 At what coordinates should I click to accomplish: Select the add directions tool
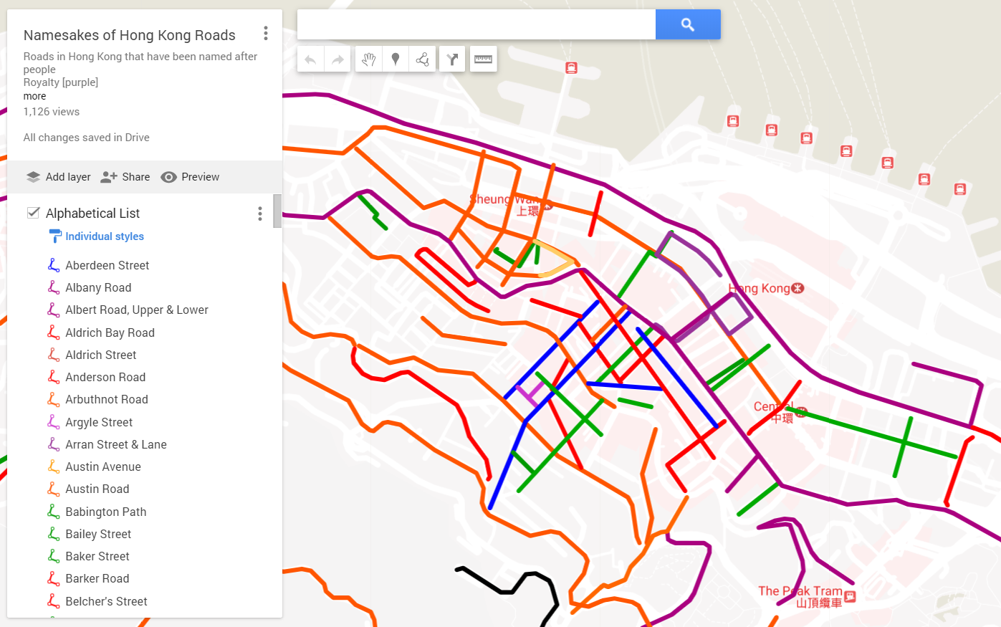pos(452,59)
